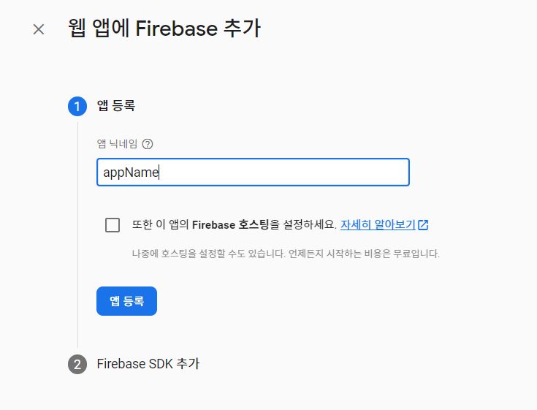
Task: Click the word 추가 in the page title
Action: (245, 29)
